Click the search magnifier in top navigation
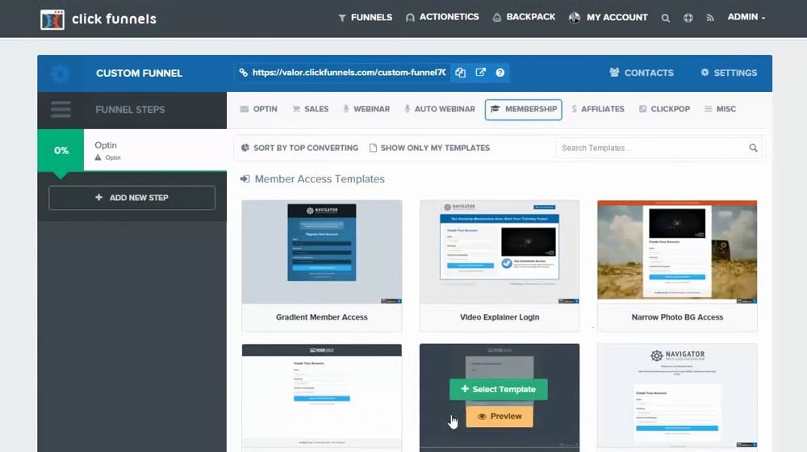This screenshot has height=452, width=807. [x=666, y=18]
